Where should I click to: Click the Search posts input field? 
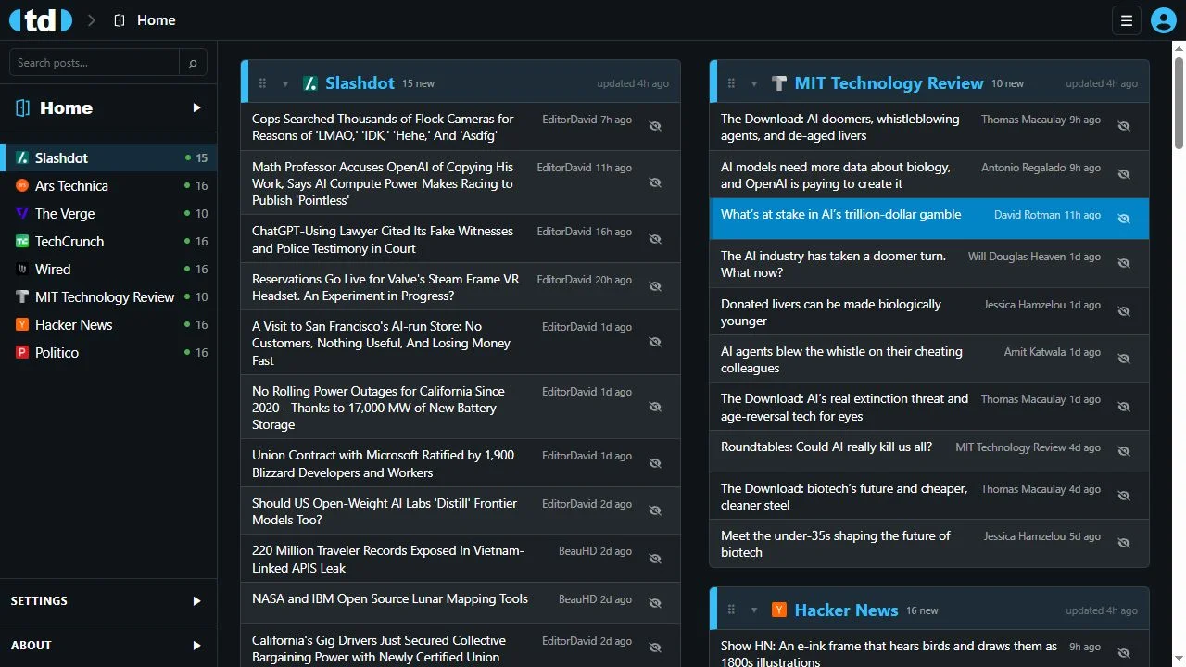pyautogui.click(x=95, y=63)
